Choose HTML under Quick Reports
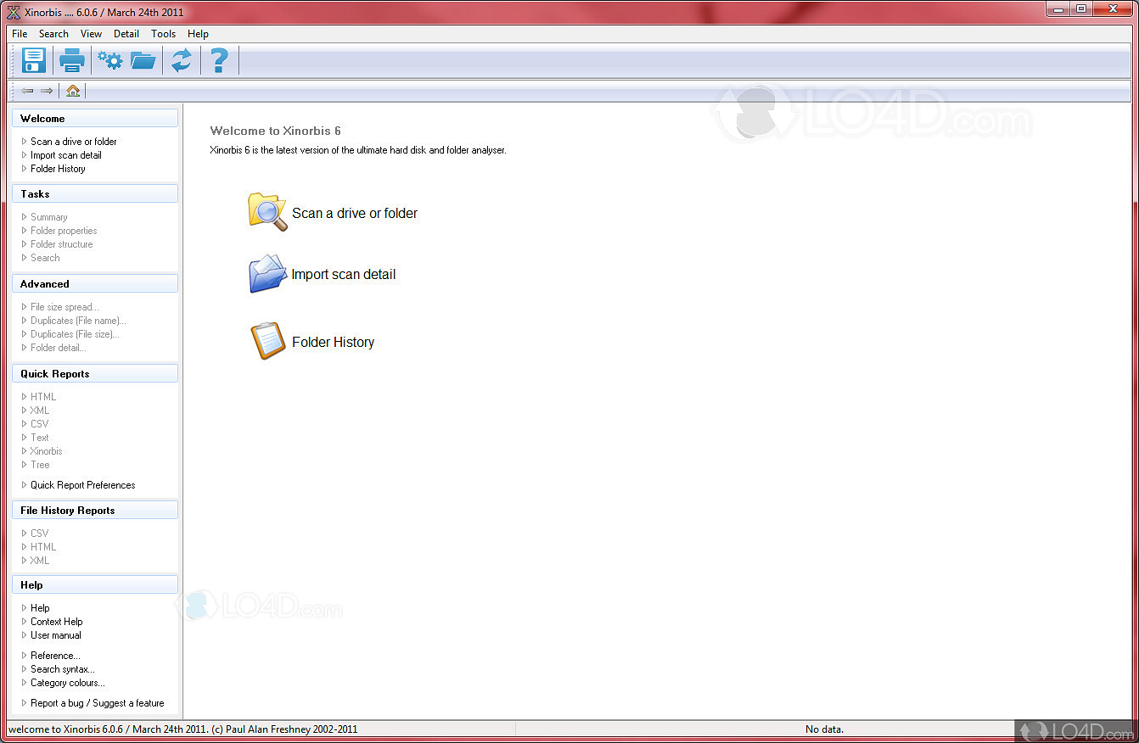The image size is (1139, 743). tap(43, 397)
